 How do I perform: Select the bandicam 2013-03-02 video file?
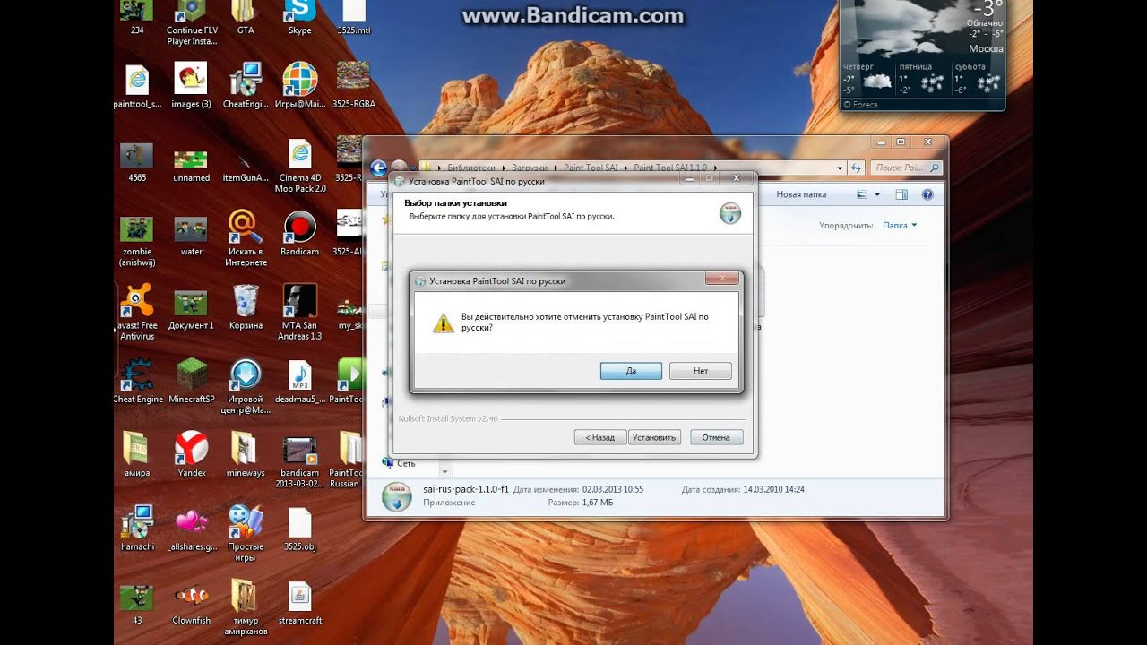click(x=300, y=460)
